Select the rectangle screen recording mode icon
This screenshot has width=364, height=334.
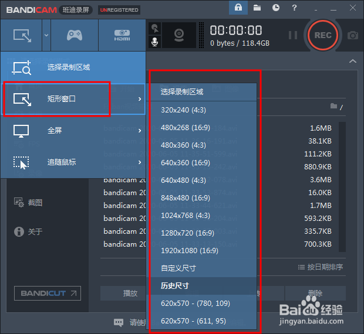point(22,35)
